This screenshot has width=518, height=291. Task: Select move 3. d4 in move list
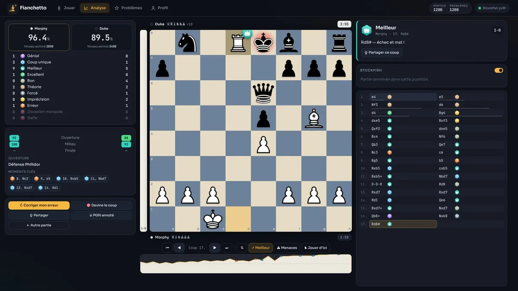(403, 113)
